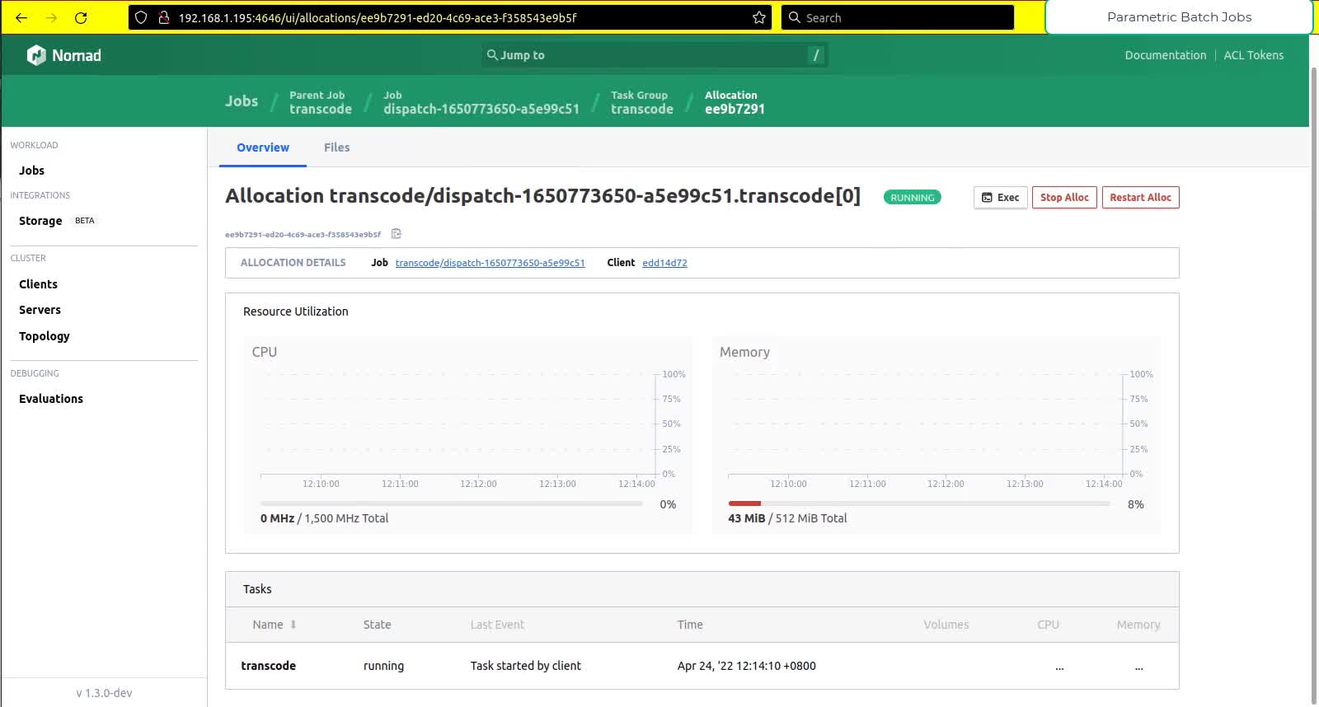Open the ACL Tokens link
Viewport: 1319px width, 707px height.
1253,55
